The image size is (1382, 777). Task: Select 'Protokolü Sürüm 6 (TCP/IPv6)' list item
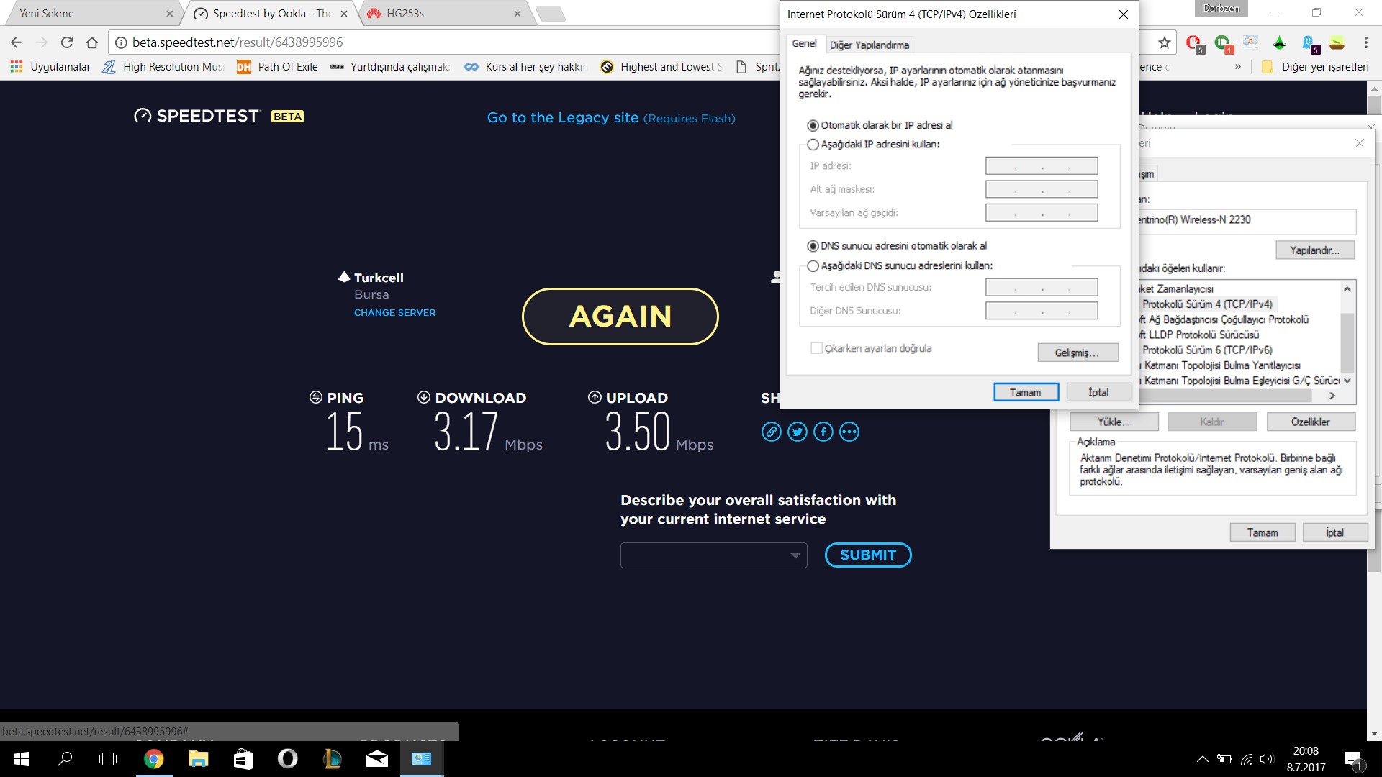(x=1207, y=350)
